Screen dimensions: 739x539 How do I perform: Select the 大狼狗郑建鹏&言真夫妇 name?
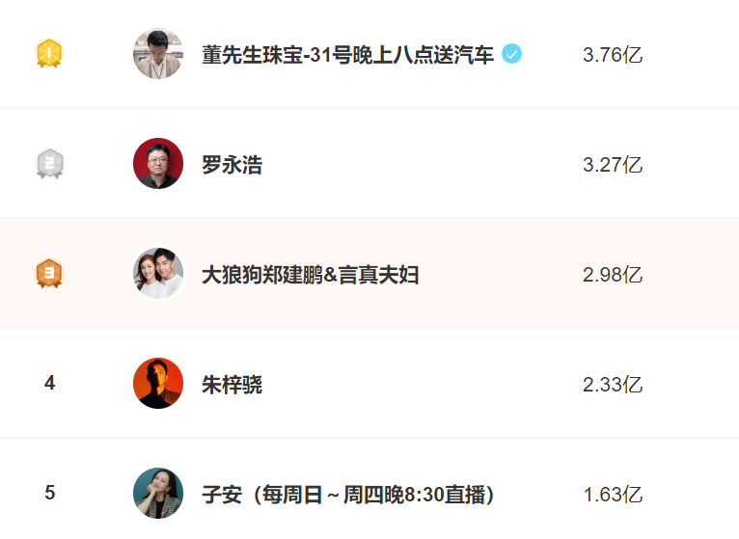[310, 275]
